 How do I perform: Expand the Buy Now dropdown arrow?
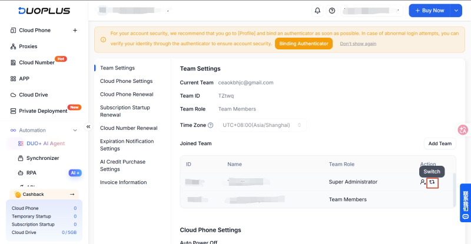click(x=456, y=11)
